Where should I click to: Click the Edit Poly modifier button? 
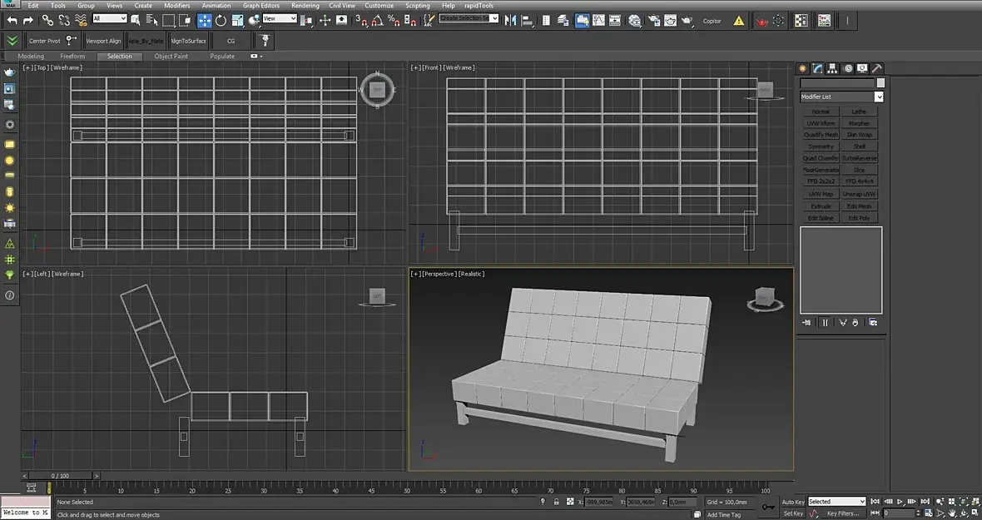click(x=859, y=218)
